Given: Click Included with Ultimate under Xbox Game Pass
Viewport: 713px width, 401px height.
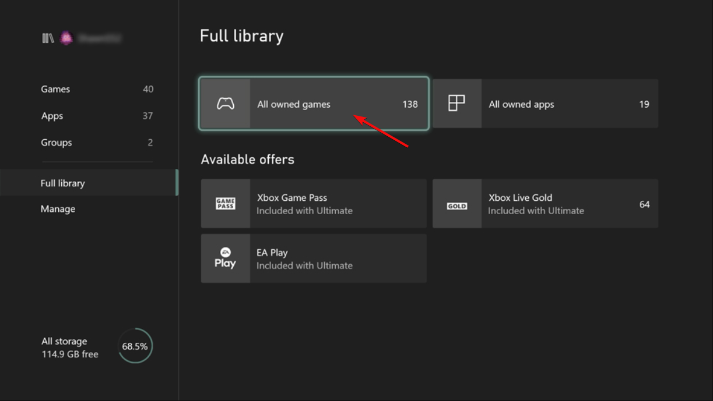Looking at the screenshot, I should (x=304, y=211).
